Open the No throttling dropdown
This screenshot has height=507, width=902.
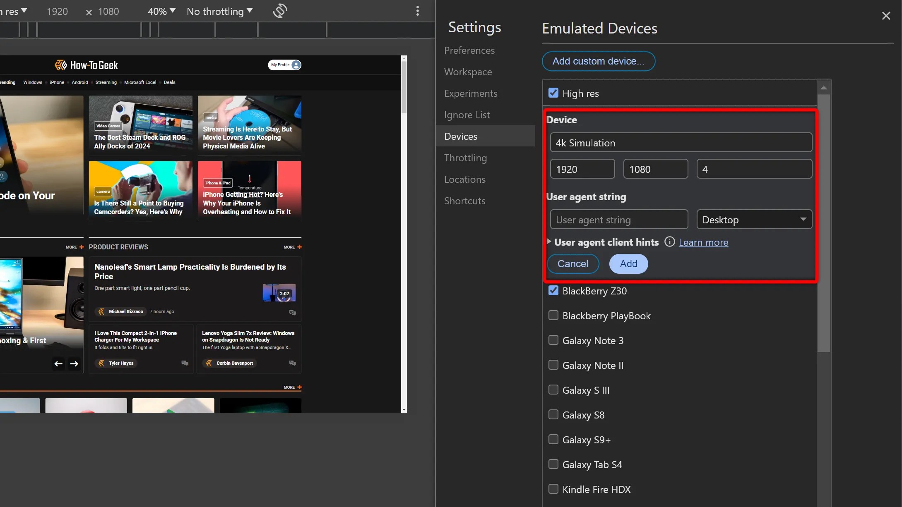click(x=219, y=11)
